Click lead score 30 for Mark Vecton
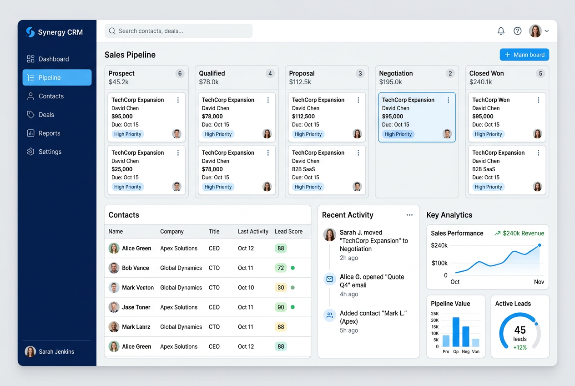 coord(281,287)
